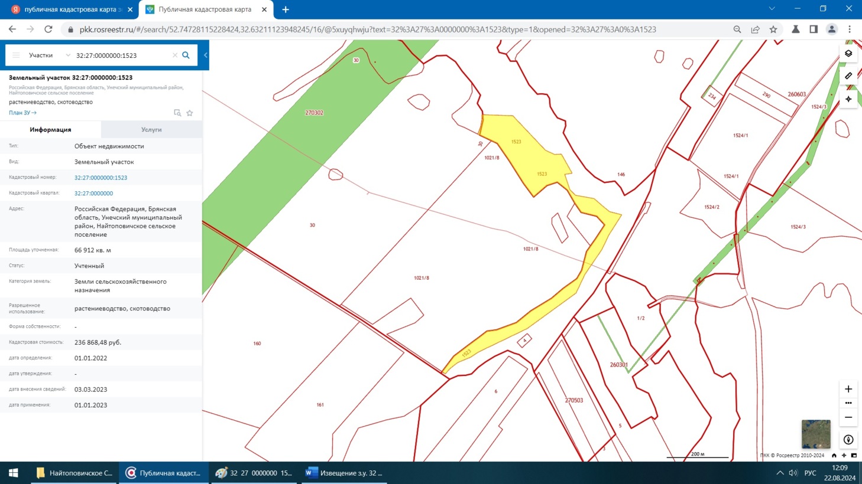Reset map orientation with compass button

tap(848, 440)
